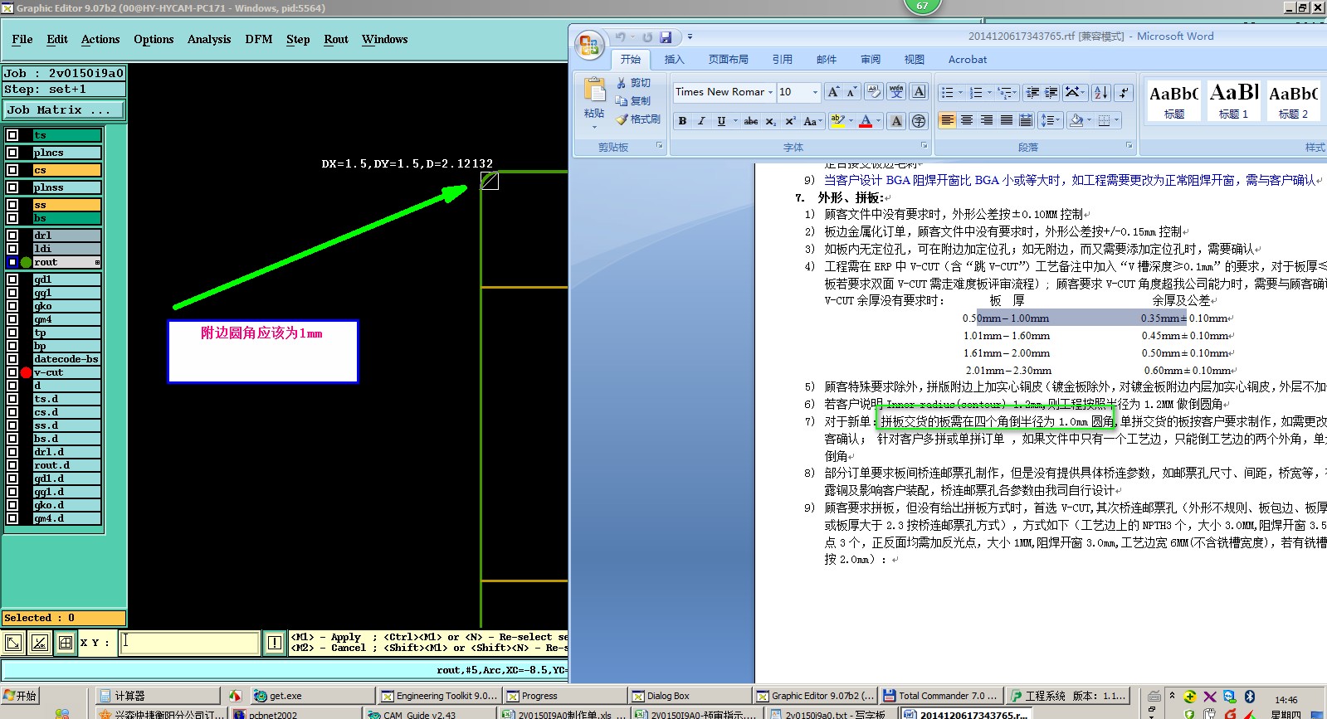Click the Character Shading icon

[896, 121]
